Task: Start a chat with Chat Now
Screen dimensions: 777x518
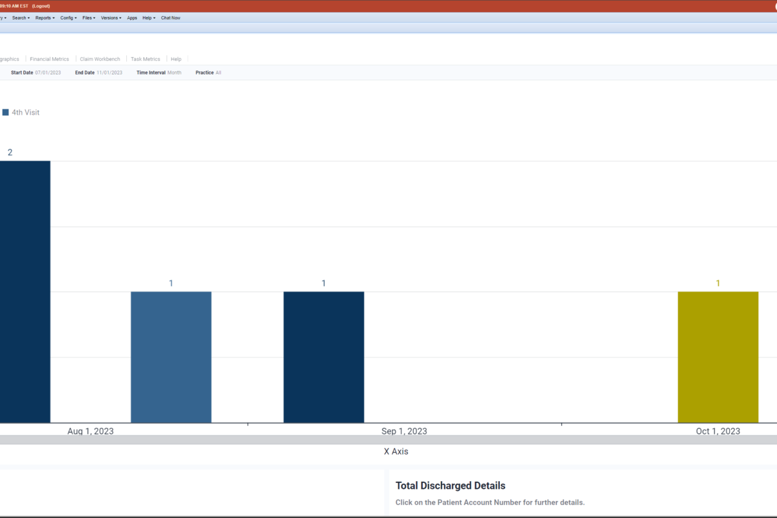Action: click(170, 18)
